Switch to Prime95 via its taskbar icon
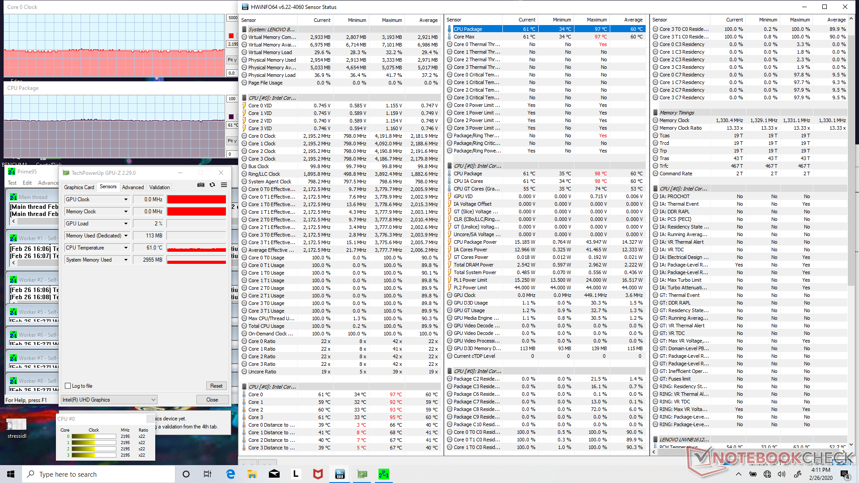 pos(383,474)
